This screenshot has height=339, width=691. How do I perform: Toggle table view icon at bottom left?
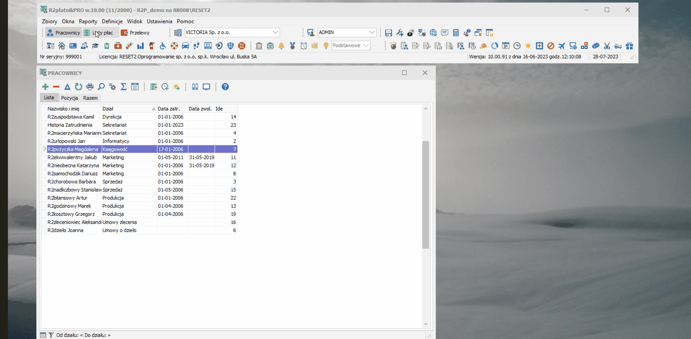coord(43,335)
